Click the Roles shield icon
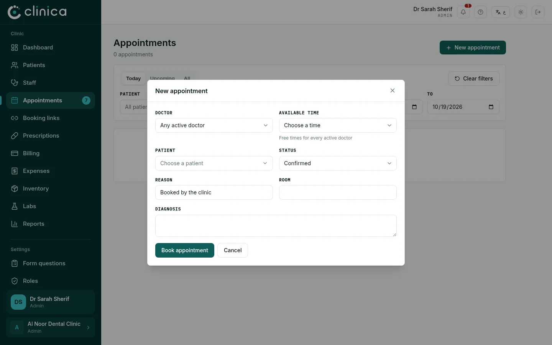 coord(15,281)
